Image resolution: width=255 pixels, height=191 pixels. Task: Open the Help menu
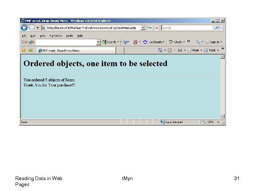(x=80, y=36)
